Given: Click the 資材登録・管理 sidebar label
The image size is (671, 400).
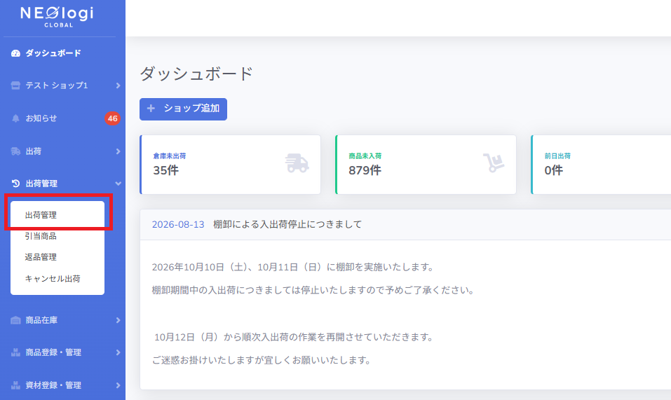Looking at the screenshot, I should click(x=53, y=385).
